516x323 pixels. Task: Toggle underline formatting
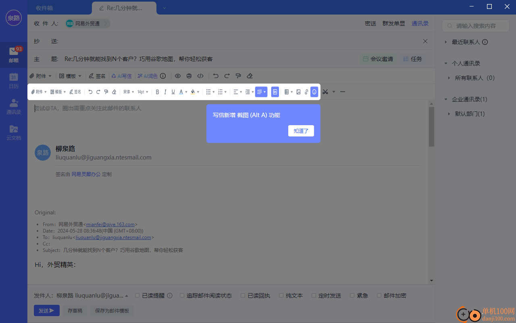pyautogui.click(x=173, y=92)
